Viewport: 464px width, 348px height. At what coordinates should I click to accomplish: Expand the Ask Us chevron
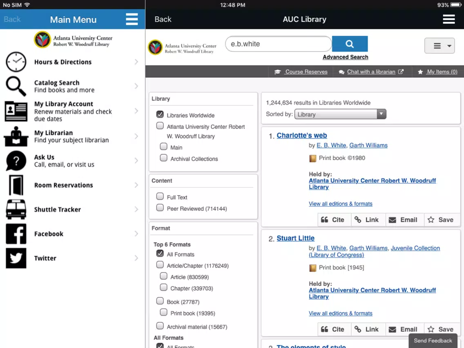[x=136, y=161]
